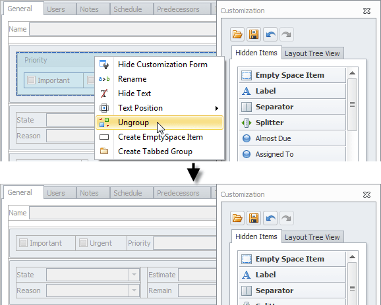Image resolution: width=381 pixels, height=305 pixels.
Task: Open the Reason dropdown arrow in bottom form
Action: click(134, 291)
